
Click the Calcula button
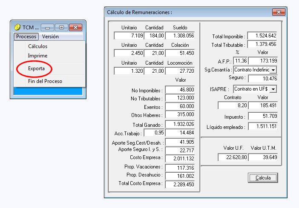(x=263, y=178)
